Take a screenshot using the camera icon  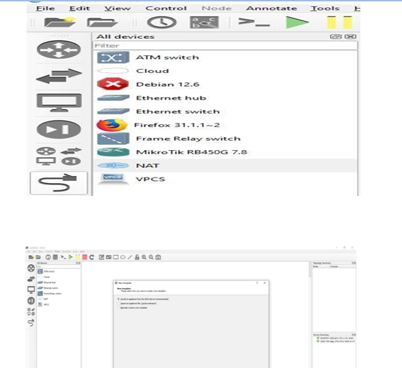158,257
